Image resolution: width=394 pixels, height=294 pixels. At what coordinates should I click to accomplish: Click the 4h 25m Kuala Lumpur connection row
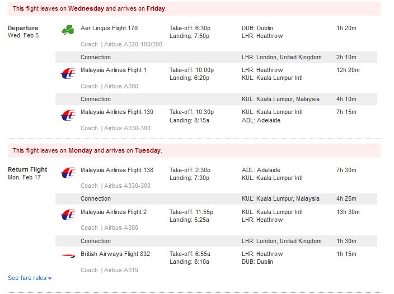pyautogui.click(x=216, y=198)
